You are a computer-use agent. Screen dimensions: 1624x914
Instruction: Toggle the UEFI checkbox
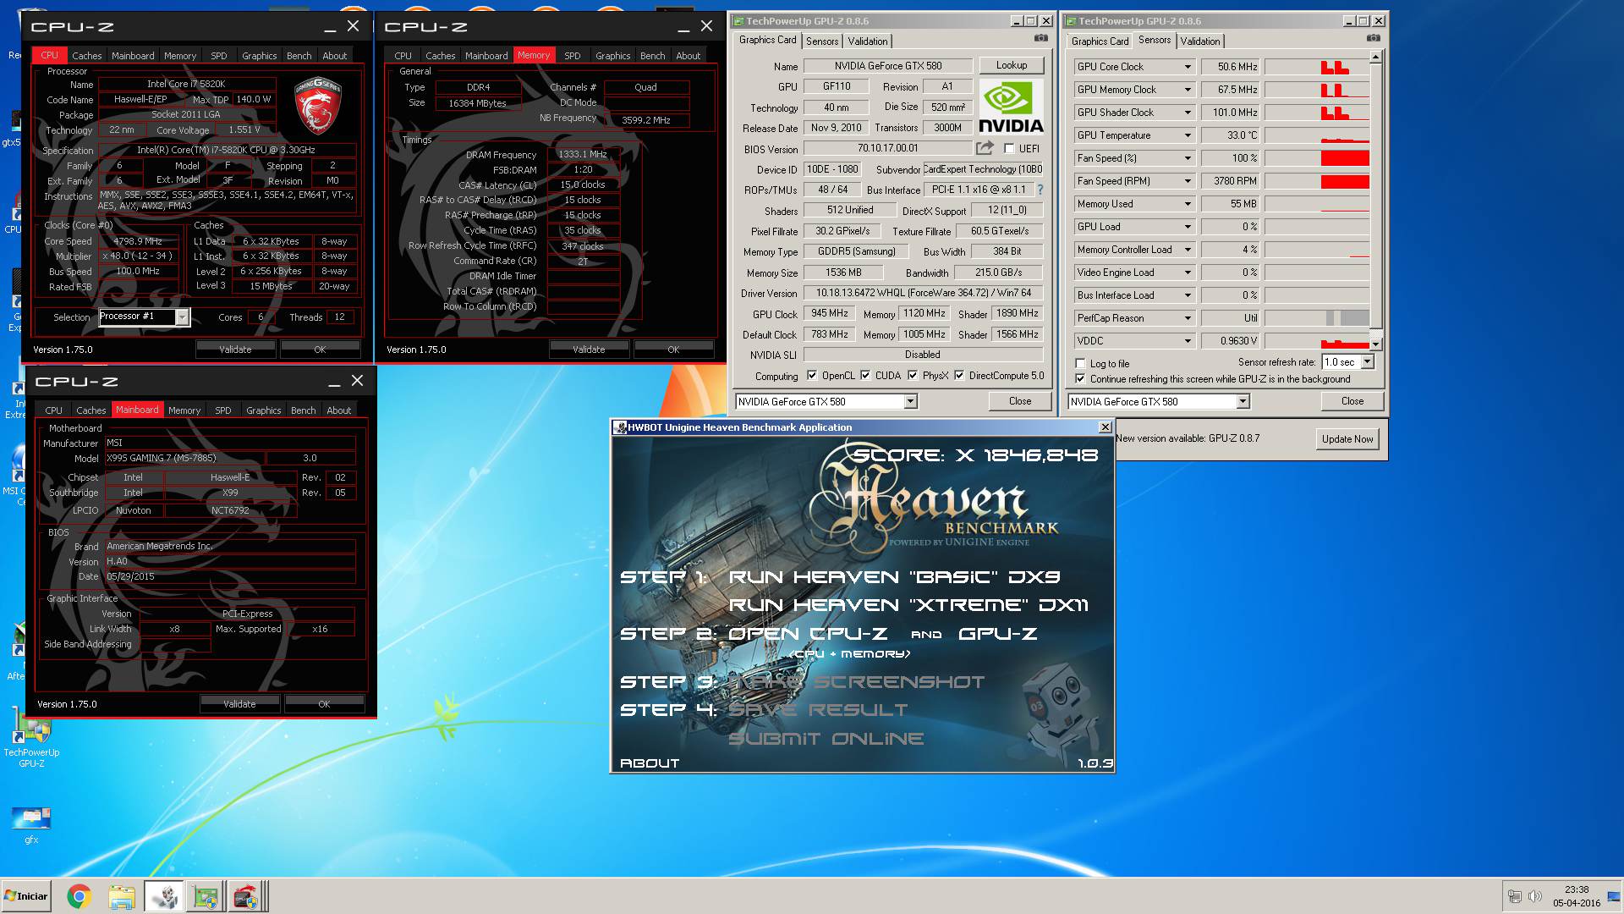(1009, 148)
